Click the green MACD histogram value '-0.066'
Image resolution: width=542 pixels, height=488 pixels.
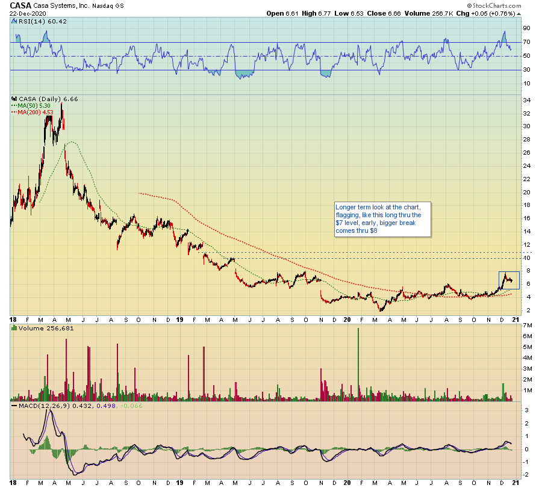tap(132, 406)
